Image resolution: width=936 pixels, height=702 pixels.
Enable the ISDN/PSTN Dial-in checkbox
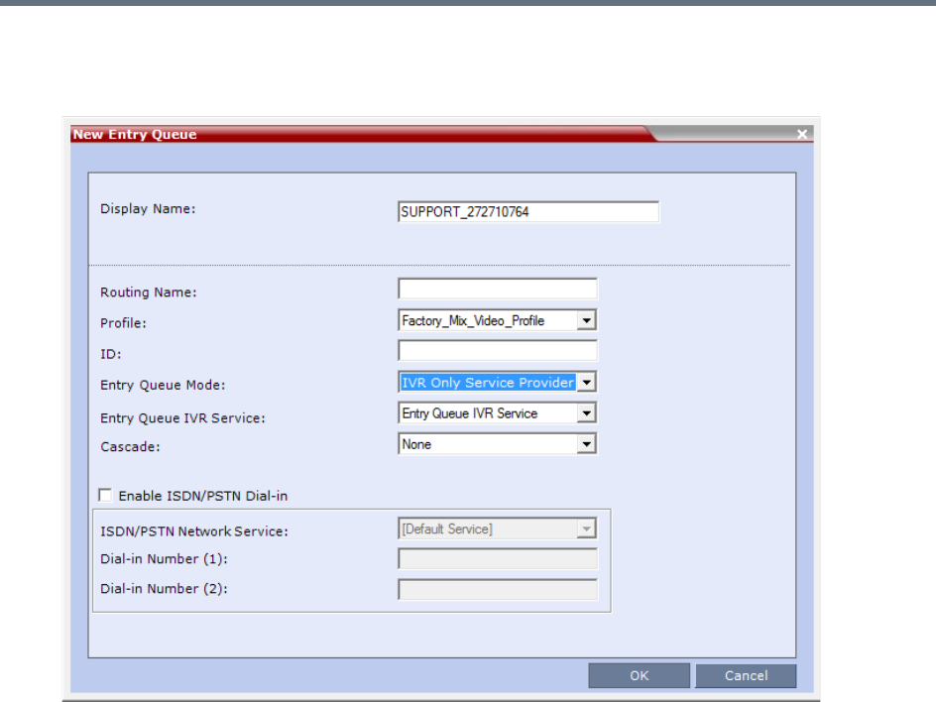(105, 496)
